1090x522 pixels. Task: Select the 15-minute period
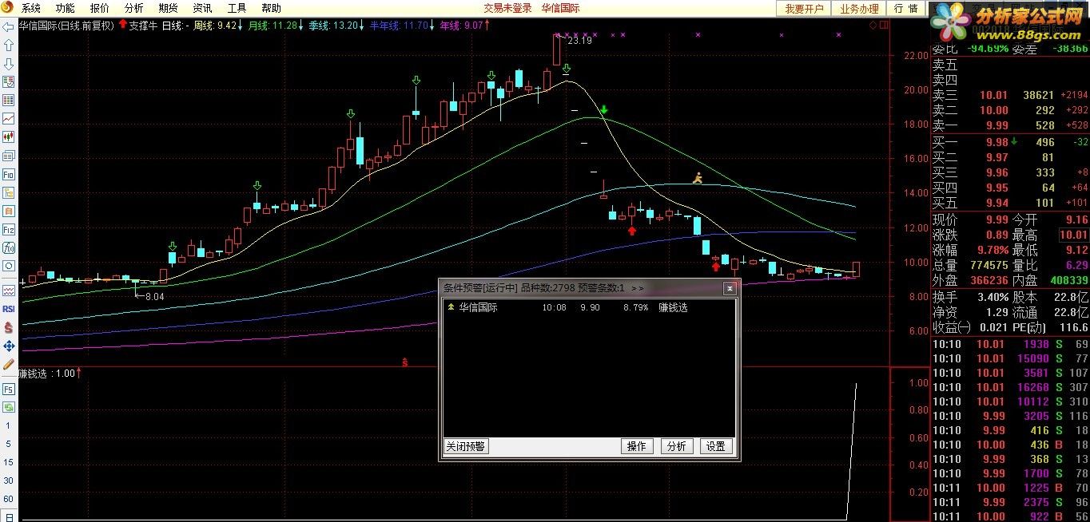click(x=9, y=462)
